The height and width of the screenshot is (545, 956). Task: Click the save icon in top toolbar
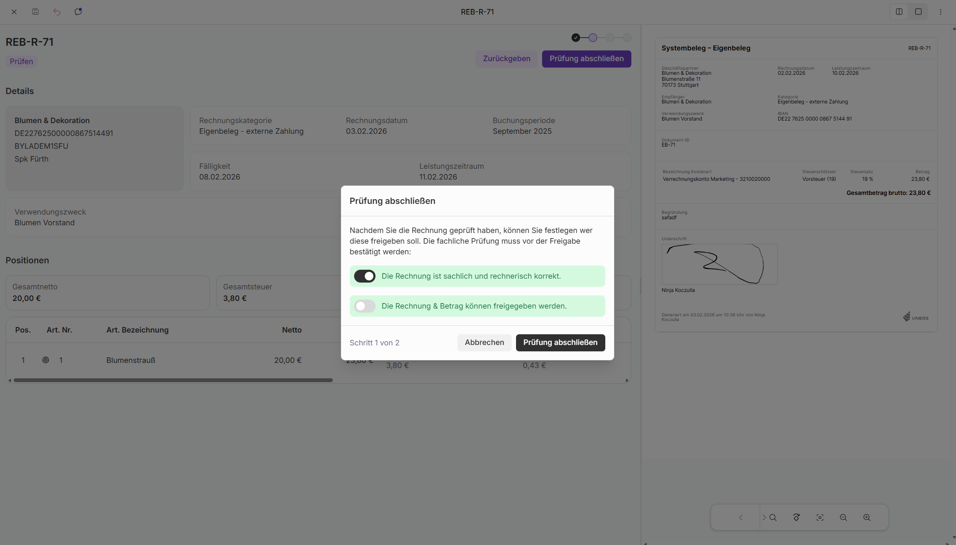point(35,12)
